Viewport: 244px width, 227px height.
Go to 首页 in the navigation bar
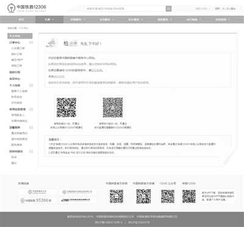tap(21, 20)
